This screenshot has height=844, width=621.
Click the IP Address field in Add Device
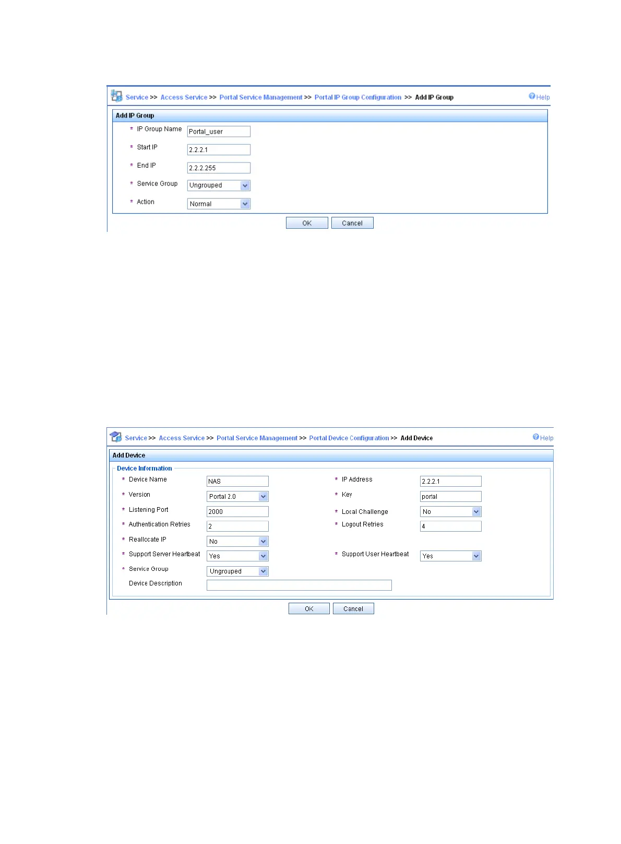pos(450,482)
